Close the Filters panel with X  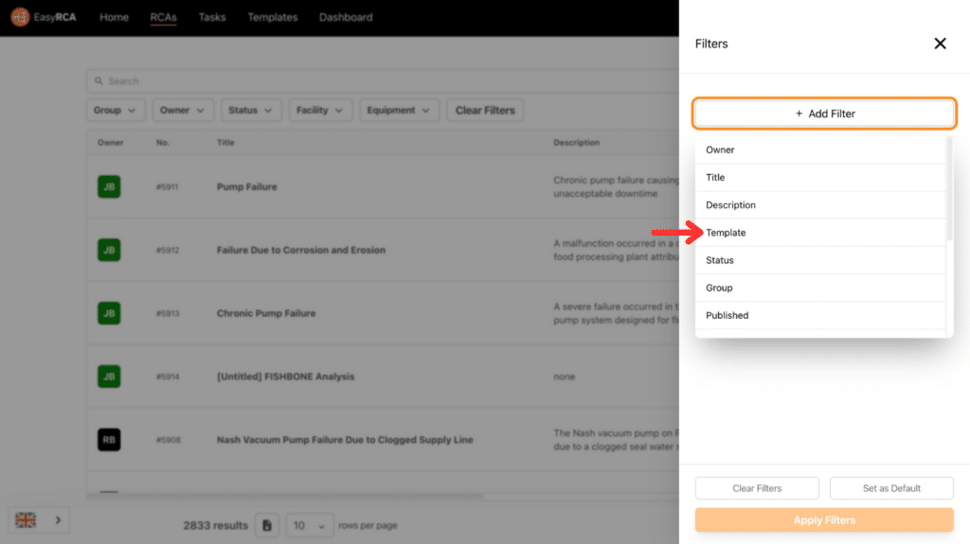(x=940, y=44)
